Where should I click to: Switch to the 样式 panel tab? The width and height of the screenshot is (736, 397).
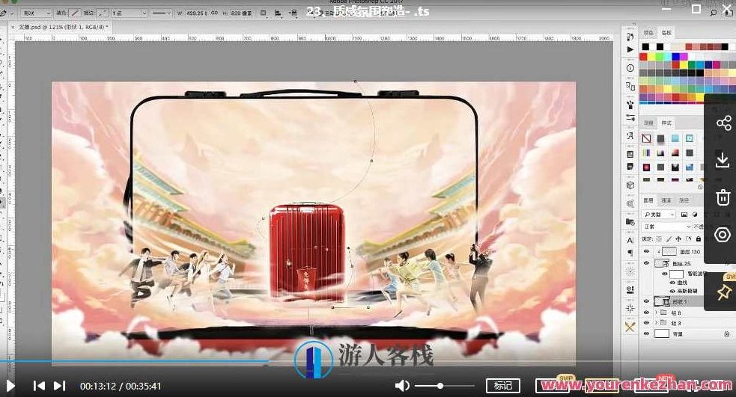(x=666, y=123)
